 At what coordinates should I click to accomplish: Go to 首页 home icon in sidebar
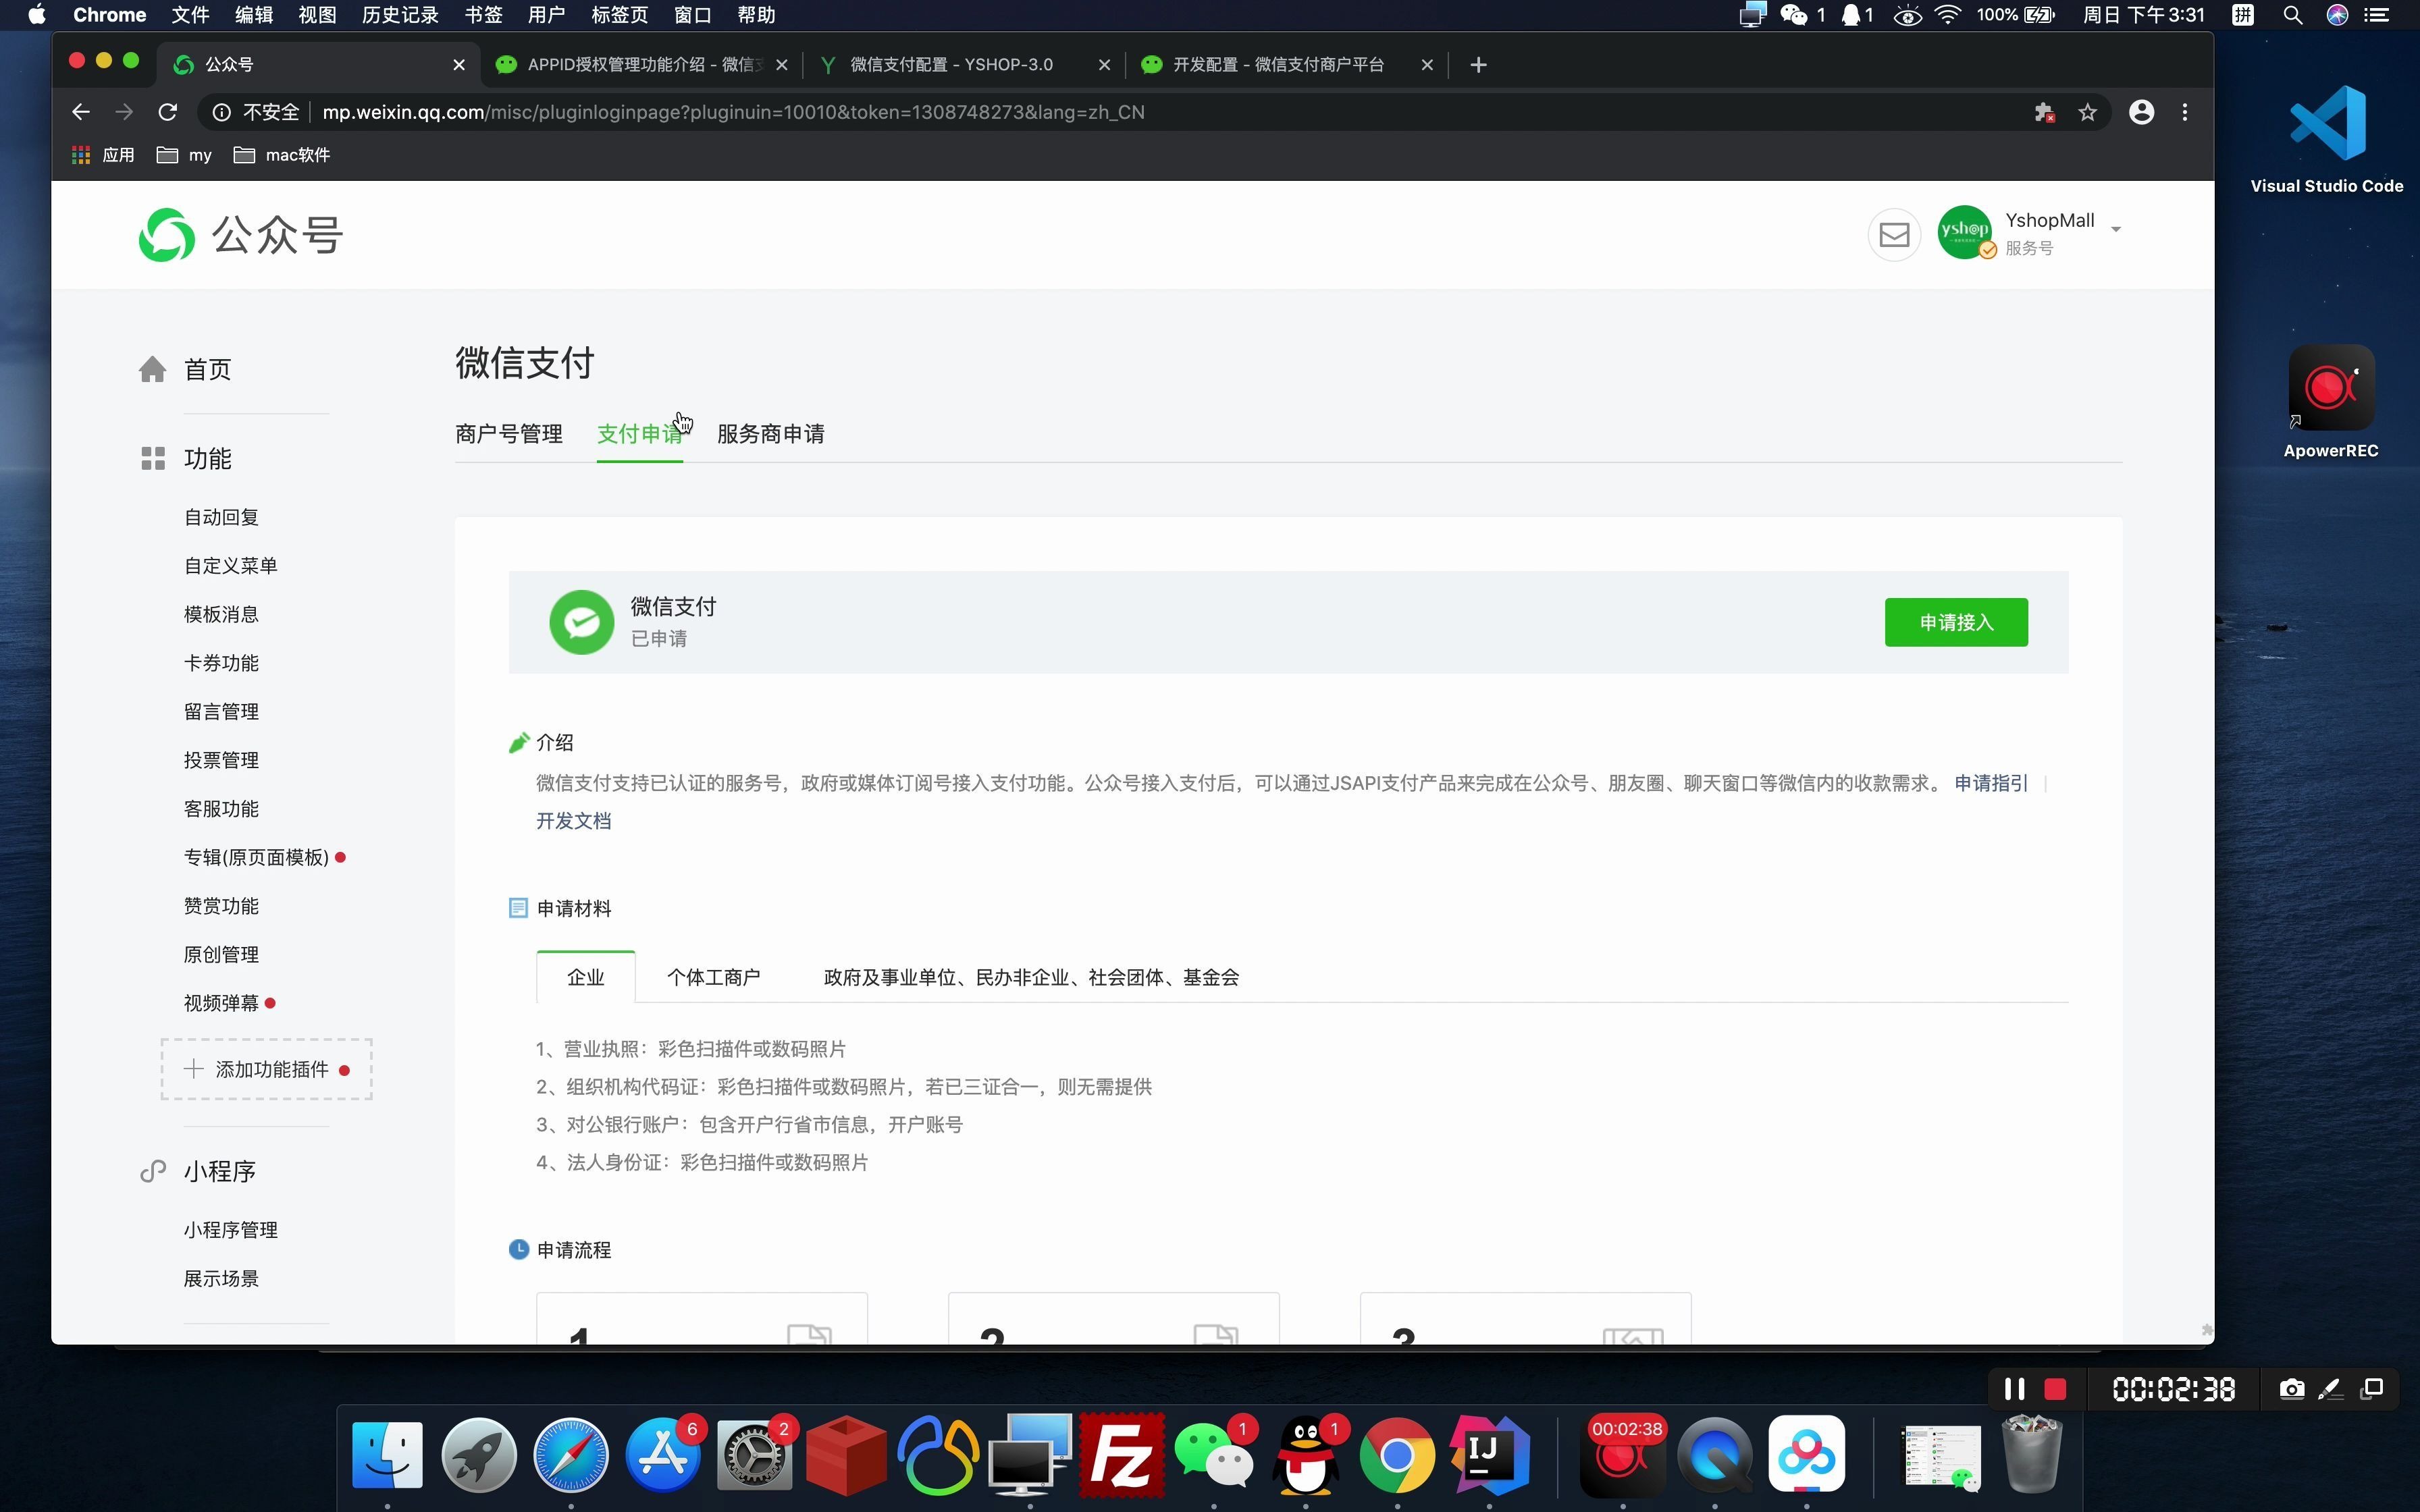point(152,369)
